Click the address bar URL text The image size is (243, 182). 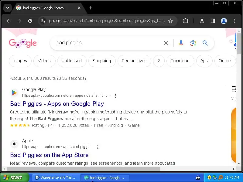click(x=107, y=21)
